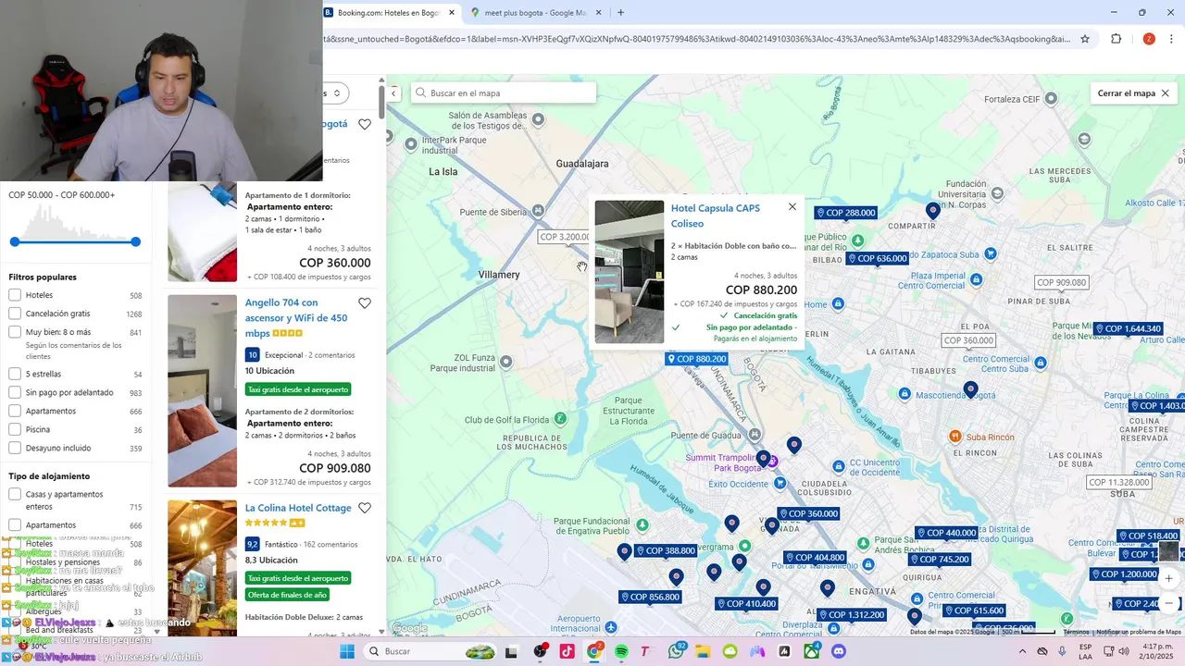Click Notificar un problema de Maps link

1139,632
